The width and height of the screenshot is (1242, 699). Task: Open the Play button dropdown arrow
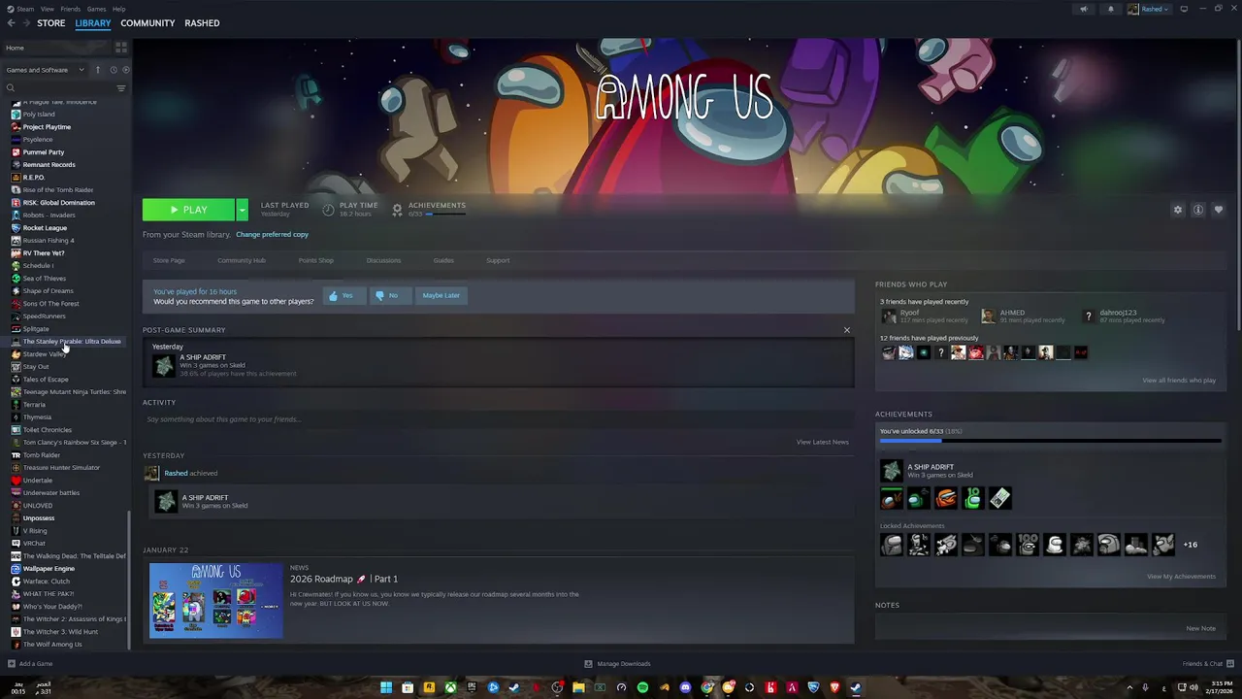[242, 210]
